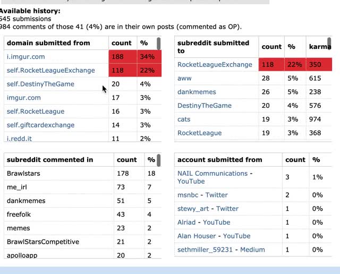Open the RocketLeagueExchange subreddit link

215,65
